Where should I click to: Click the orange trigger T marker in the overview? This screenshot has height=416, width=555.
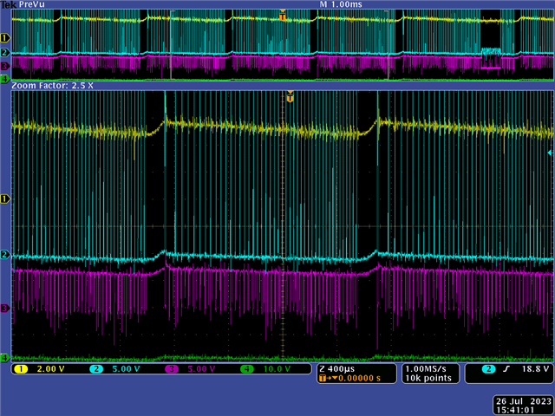283,16
